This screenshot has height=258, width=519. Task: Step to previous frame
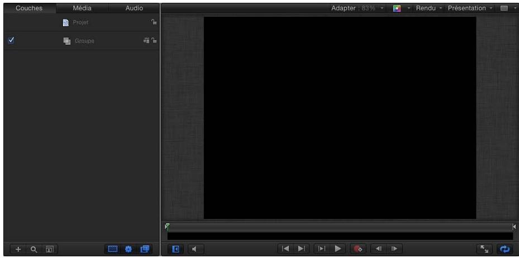pyautogui.click(x=379, y=249)
